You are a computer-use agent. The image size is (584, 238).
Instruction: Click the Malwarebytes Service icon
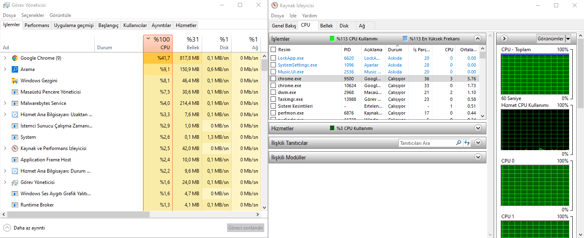coord(15,103)
